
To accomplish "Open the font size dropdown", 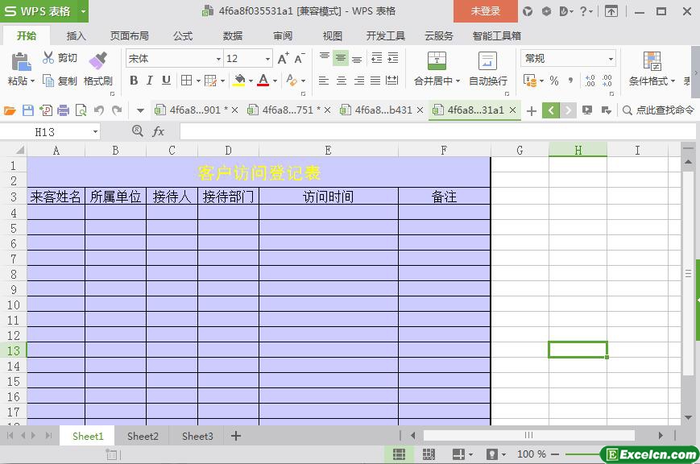I will click(267, 59).
